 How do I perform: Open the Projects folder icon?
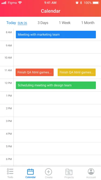click(x=69, y=172)
